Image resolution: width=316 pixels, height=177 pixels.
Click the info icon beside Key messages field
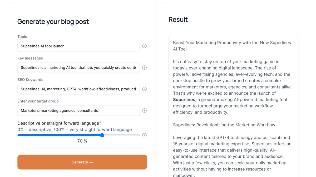point(144,67)
